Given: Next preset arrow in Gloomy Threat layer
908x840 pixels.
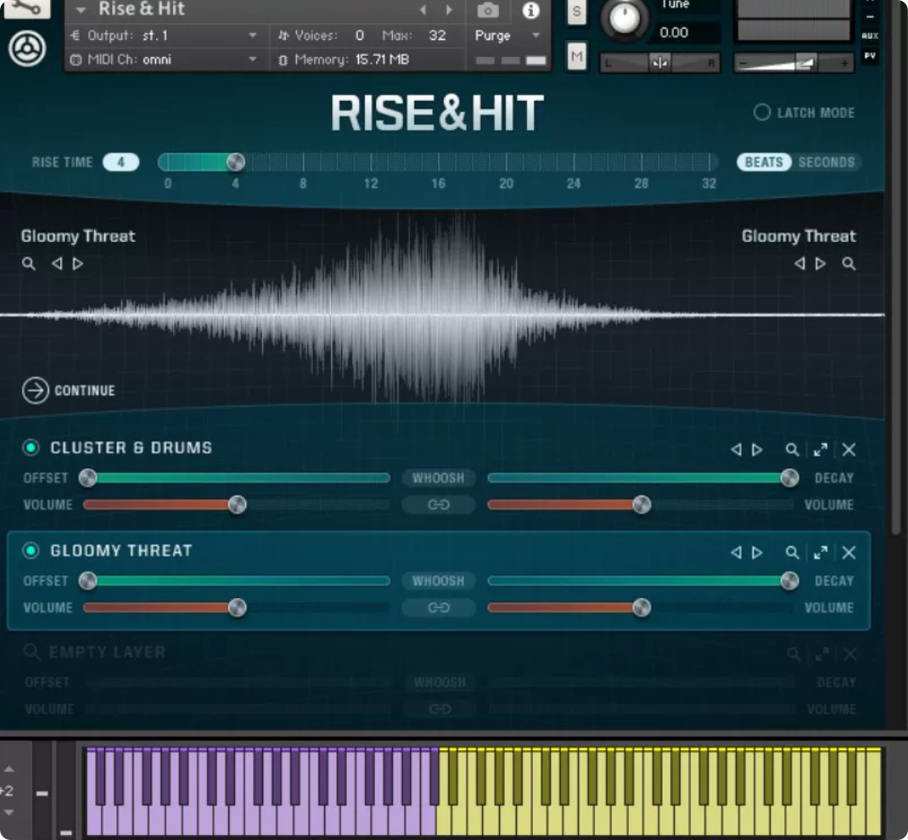Looking at the screenshot, I should coord(757,553).
